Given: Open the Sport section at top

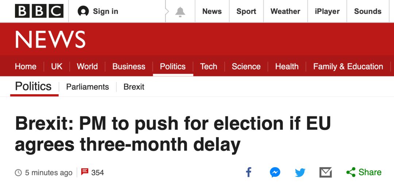Looking at the screenshot, I should point(246,11).
